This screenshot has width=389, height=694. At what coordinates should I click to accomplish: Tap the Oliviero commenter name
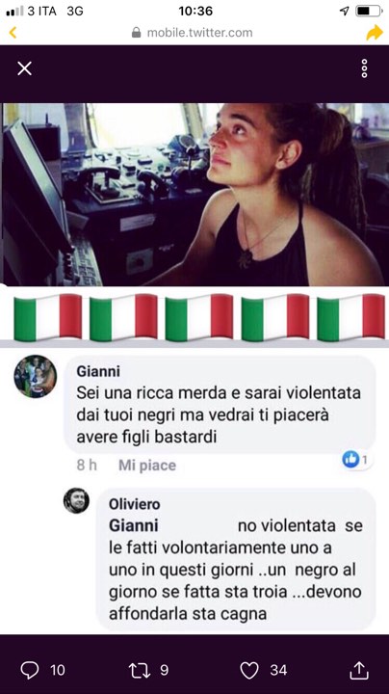135,504
